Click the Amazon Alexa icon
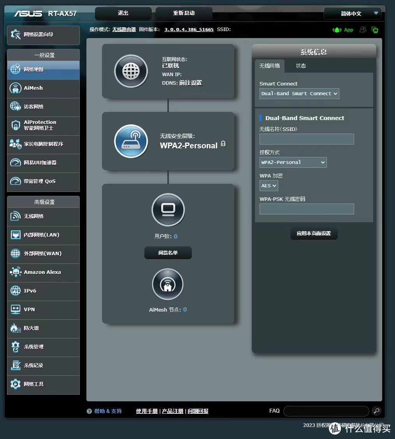395x439 pixels. [x=16, y=272]
